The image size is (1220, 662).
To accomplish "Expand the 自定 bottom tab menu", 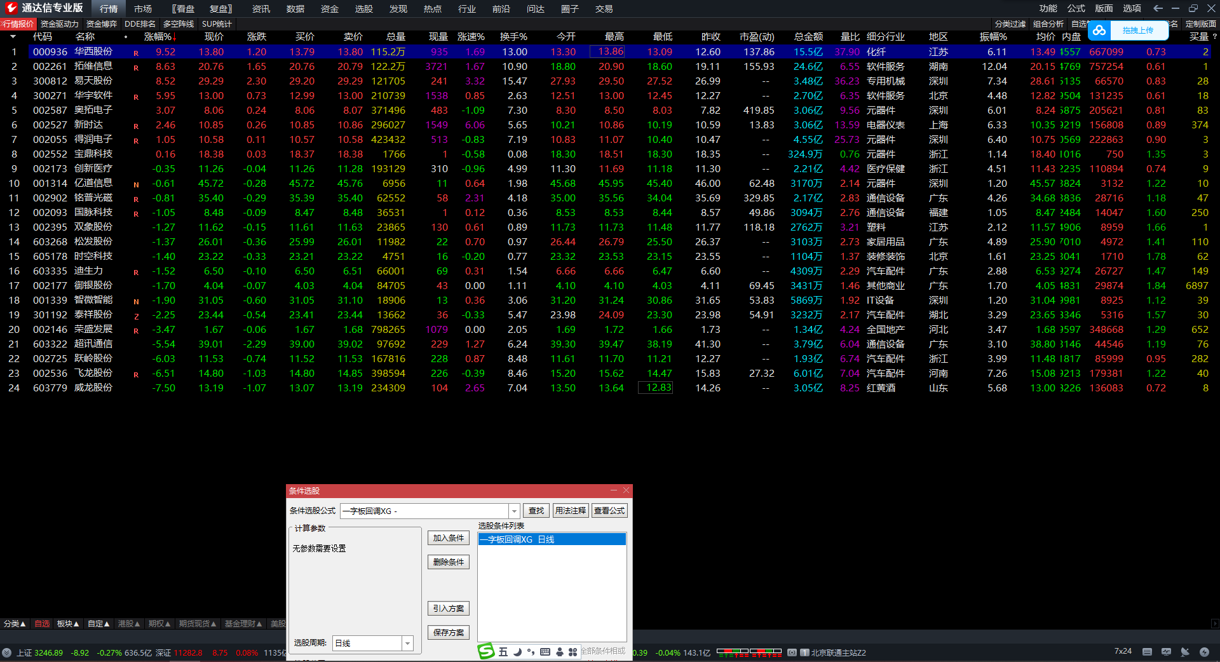I will (x=98, y=624).
